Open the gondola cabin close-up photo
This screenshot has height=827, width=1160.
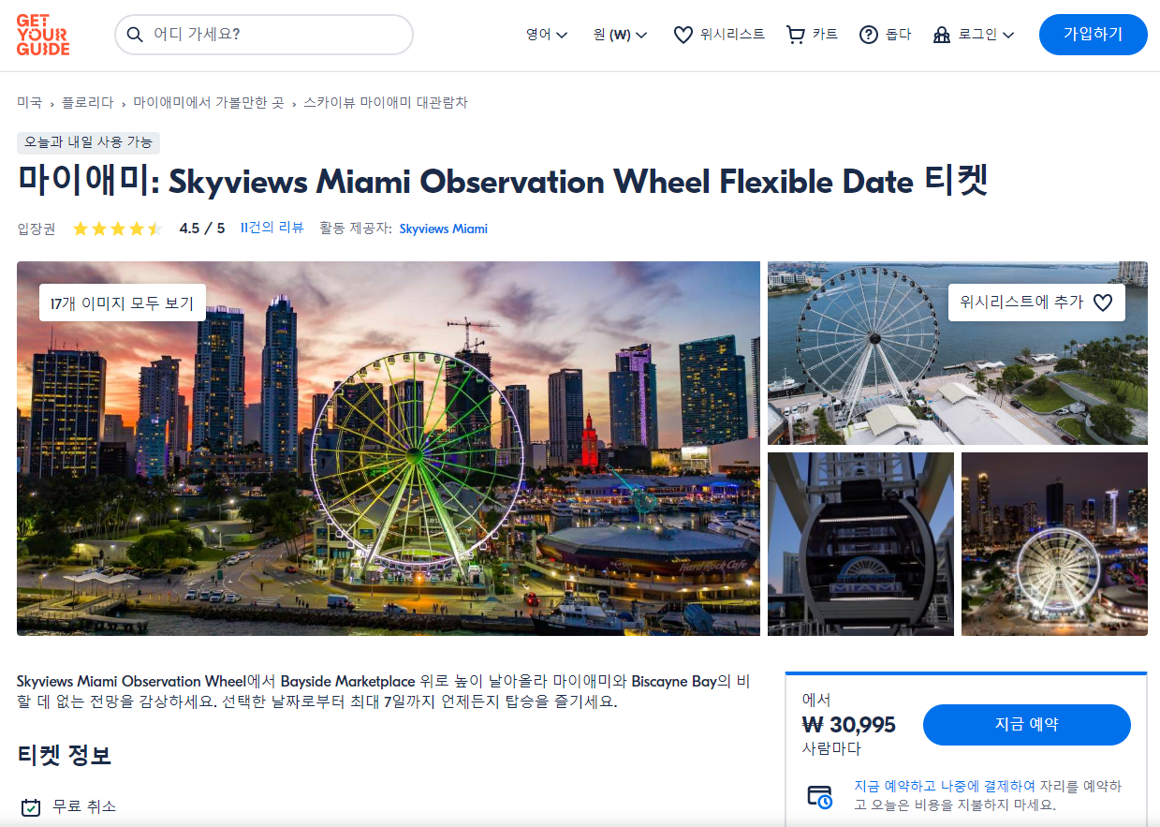860,544
